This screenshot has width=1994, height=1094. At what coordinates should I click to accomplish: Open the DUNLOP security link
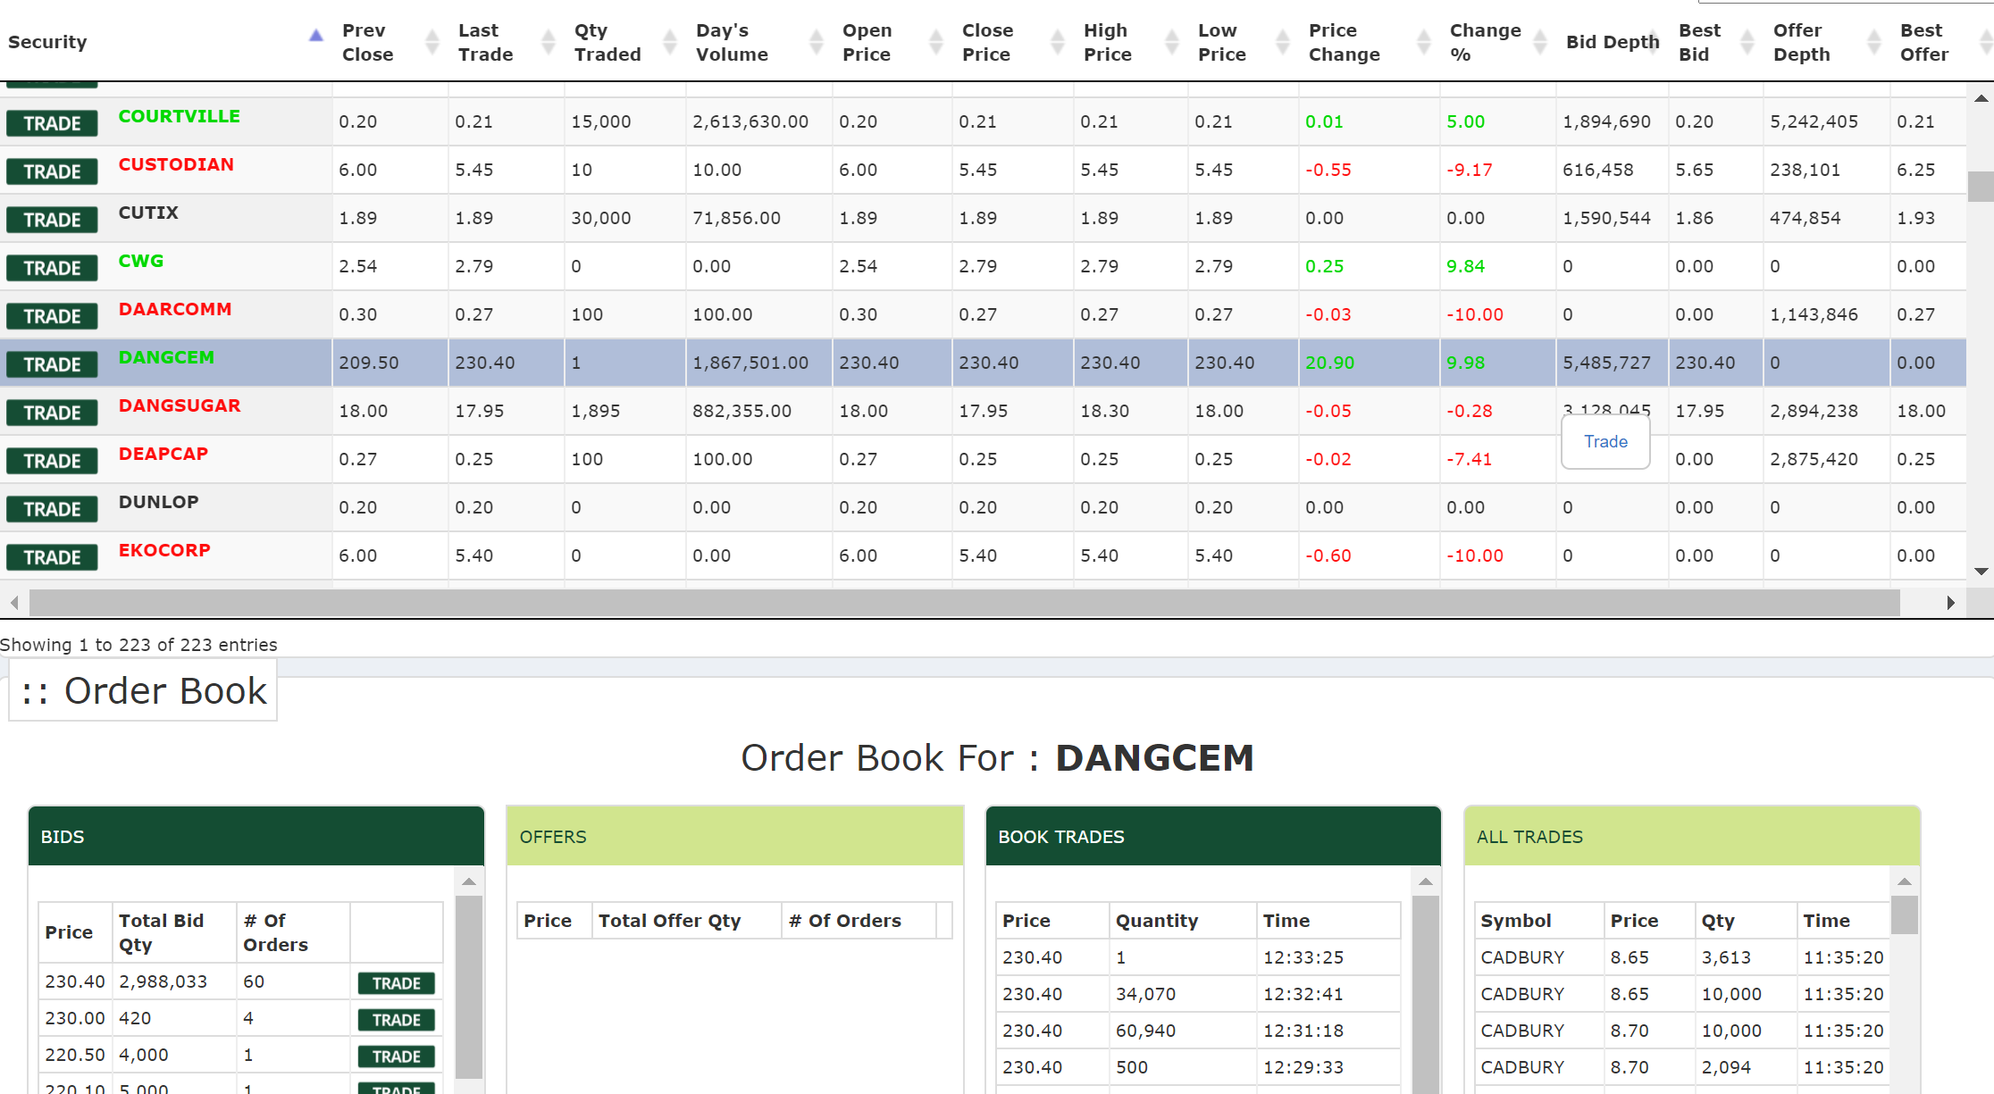pyautogui.click(x=159, y=502)
